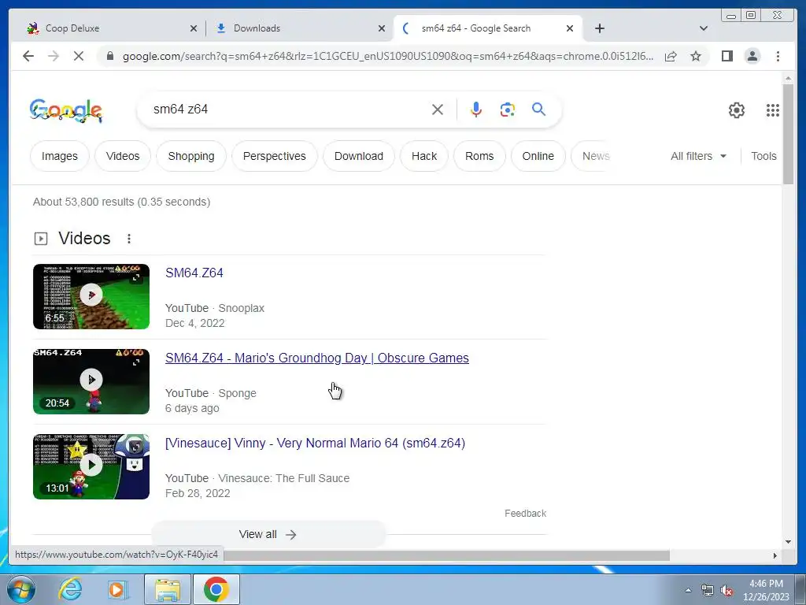Click the forward navigation arrow

(x=54, y=56)
